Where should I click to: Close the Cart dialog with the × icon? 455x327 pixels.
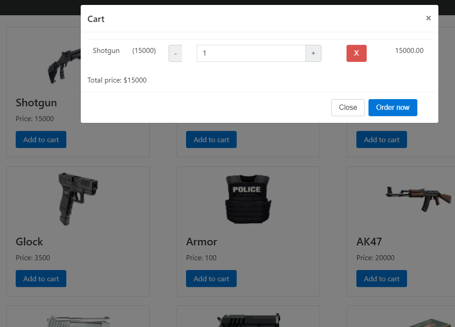(x=428, y=18)
